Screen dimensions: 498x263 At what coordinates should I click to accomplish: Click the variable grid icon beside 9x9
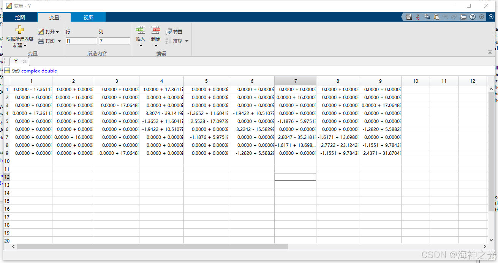(7, 71)
